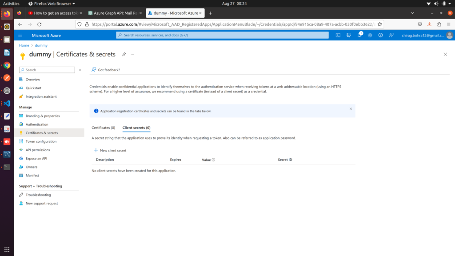The width and height of the screenshot is (455, 256).
Task: Open Expose an API
Action: pos(36,159)
